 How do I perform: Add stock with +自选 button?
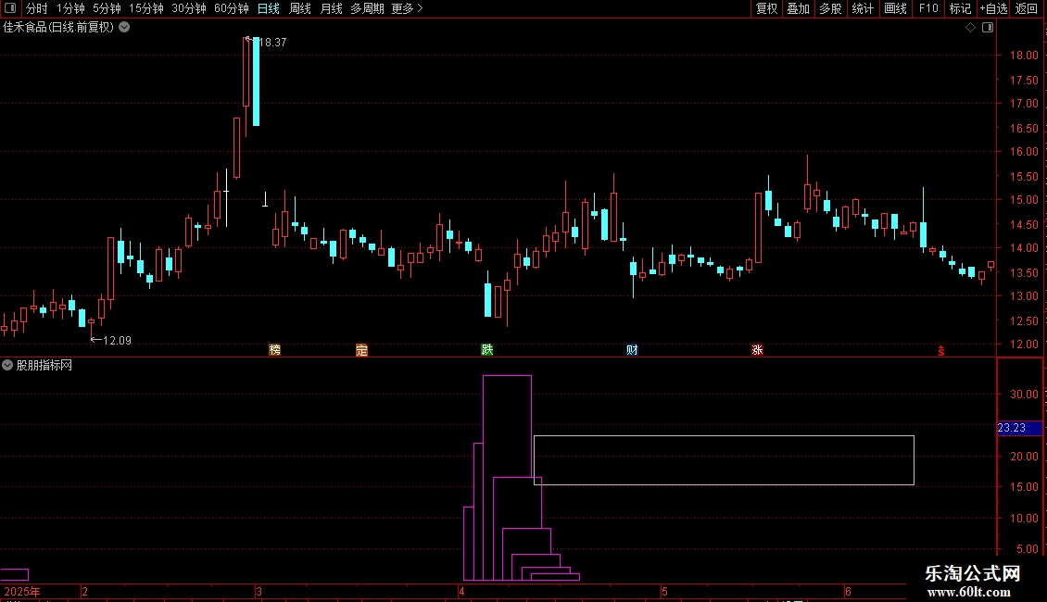(x=993, y=8)
